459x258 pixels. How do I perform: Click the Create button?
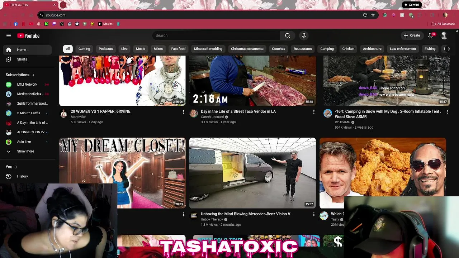click(412, 35)
